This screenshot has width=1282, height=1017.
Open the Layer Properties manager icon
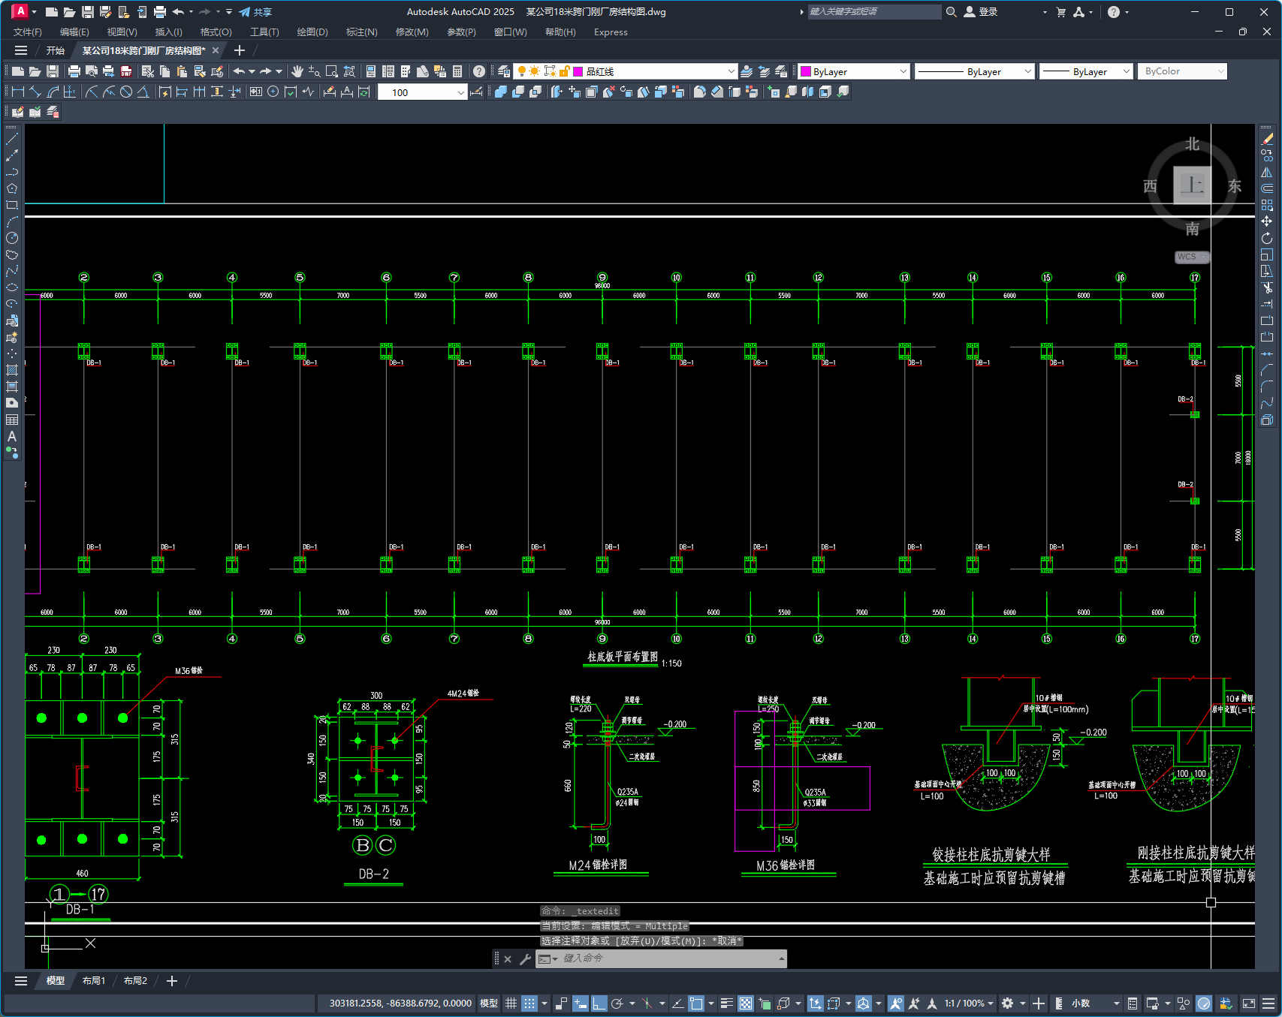(504, 71)
